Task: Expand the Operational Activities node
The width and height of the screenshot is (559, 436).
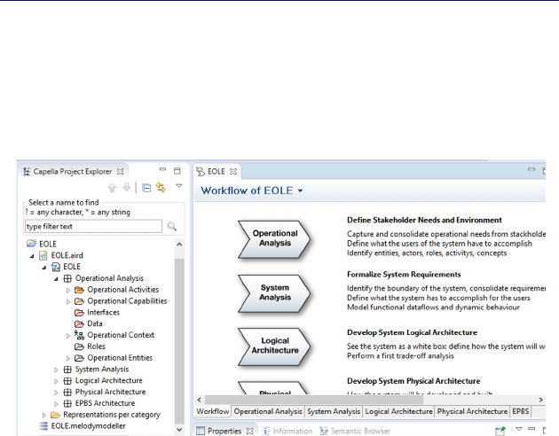Action: coord(68,291)
